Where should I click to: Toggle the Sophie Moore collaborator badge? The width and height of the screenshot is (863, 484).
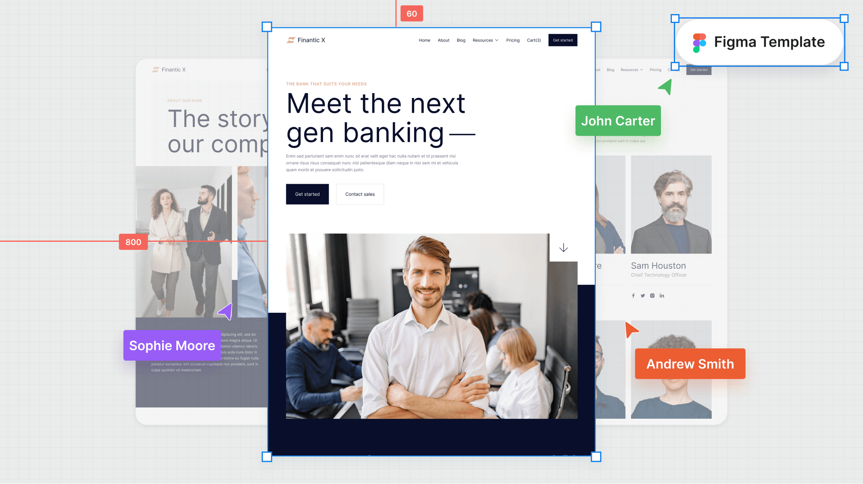172,345
